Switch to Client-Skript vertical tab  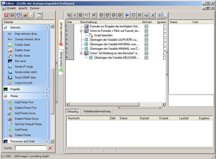(61, 62)
